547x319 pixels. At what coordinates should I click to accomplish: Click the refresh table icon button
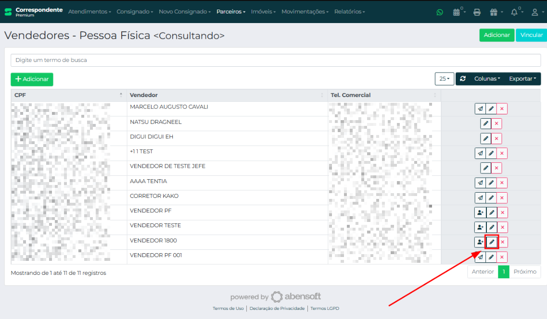tap(463, 79)
